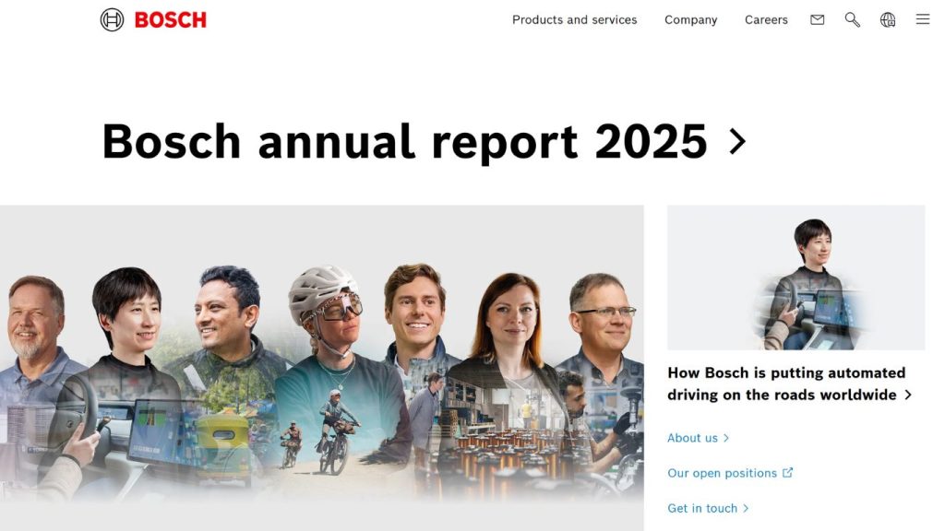The image size is (945, 531).
Task: Open search with the magnifier icon
Action: (852, 20)
